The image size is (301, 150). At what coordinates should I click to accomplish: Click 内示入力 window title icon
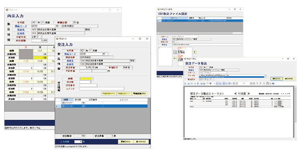click(x=7, y=10)
